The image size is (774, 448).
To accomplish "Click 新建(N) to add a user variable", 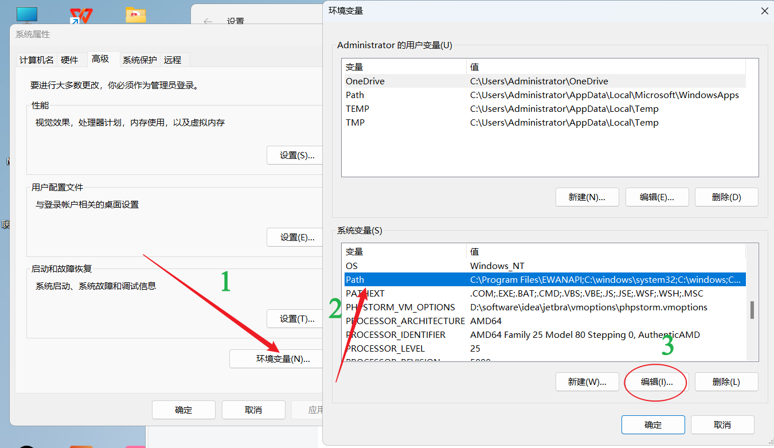I will [587, 197].
